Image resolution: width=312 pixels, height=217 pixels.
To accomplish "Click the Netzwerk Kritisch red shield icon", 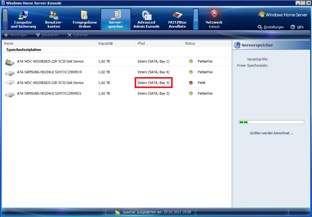I will 214,14.
